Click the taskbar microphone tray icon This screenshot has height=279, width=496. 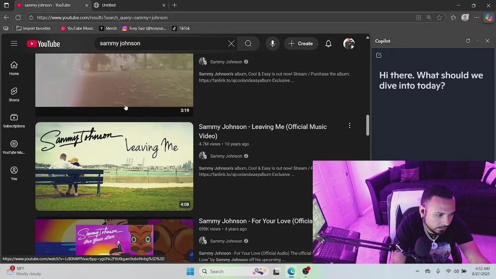[x=438, y=271]
